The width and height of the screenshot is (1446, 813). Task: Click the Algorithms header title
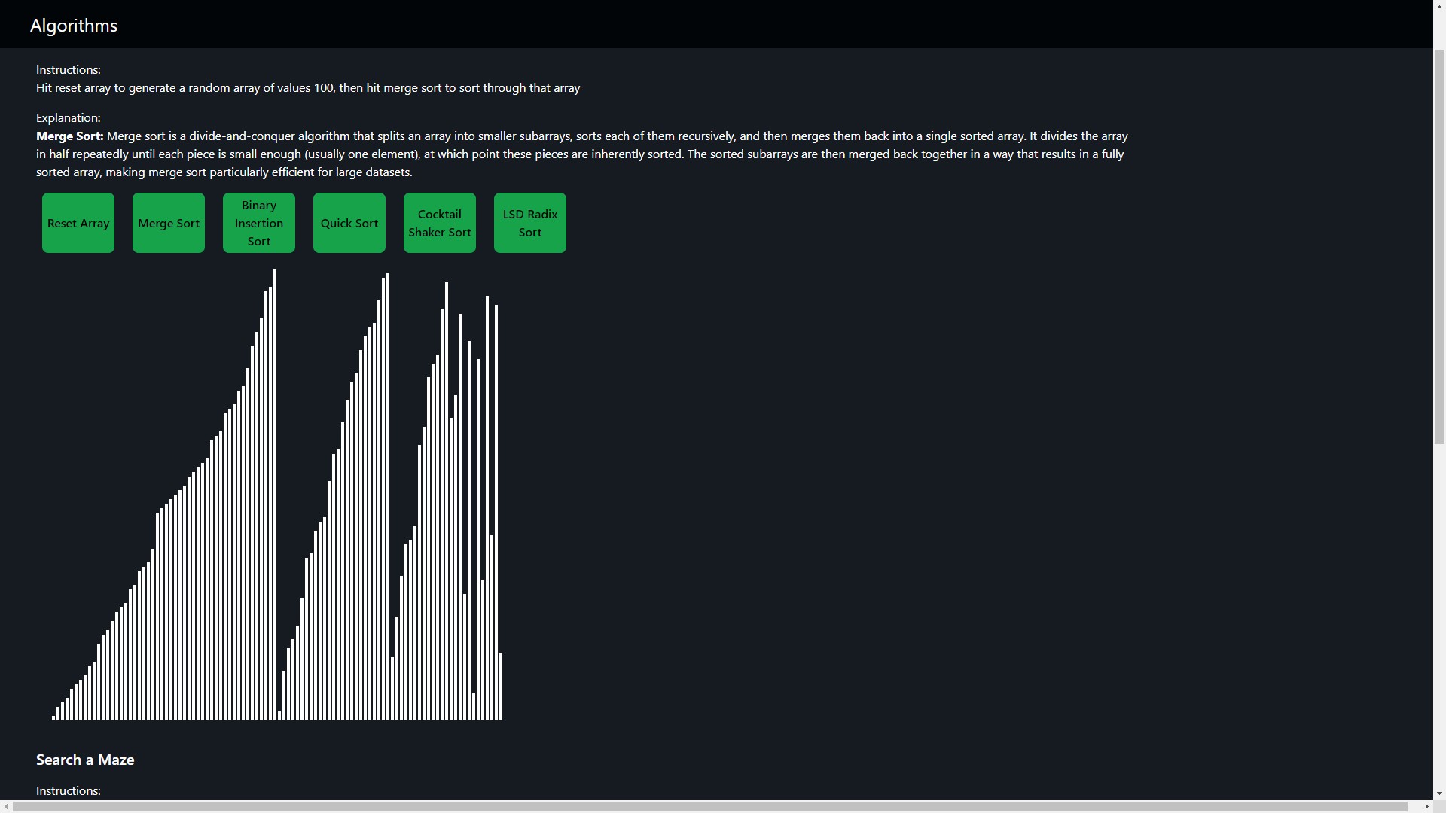pos(74,25)
